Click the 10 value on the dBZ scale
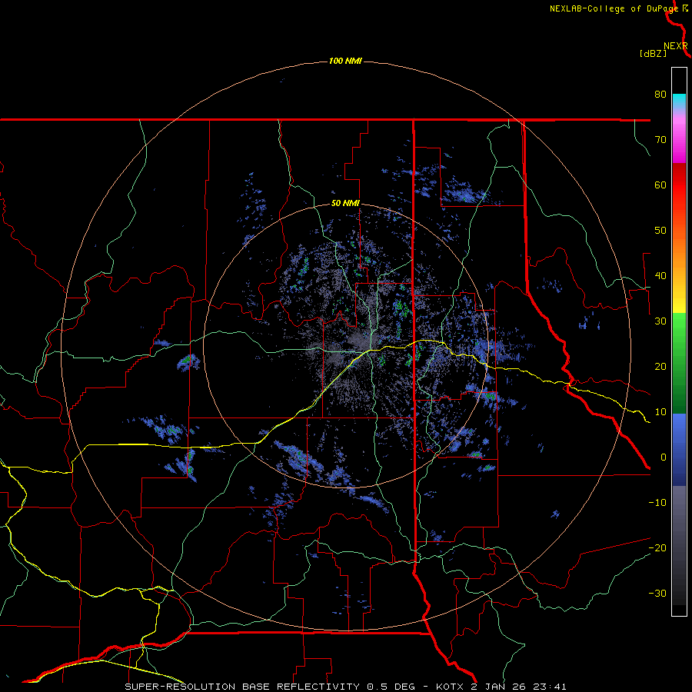Viewport: 692px width, 692px height. pos(660,412)
